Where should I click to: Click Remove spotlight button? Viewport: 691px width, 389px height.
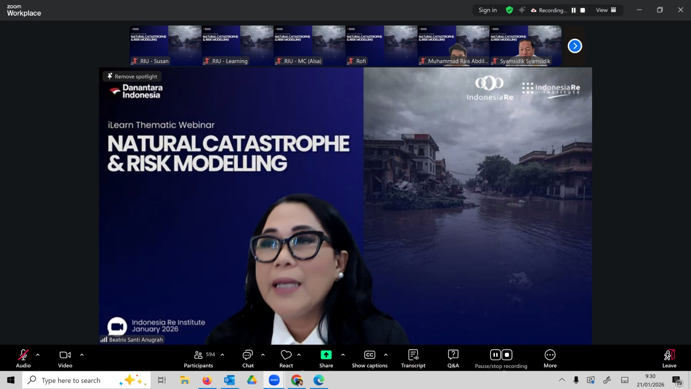pos(132,77)
